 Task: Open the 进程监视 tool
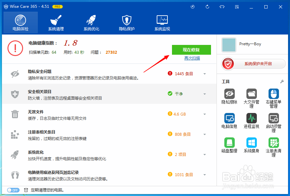252,121
